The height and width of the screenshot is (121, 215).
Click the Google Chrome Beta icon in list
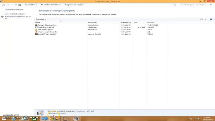tap(36, 25)
